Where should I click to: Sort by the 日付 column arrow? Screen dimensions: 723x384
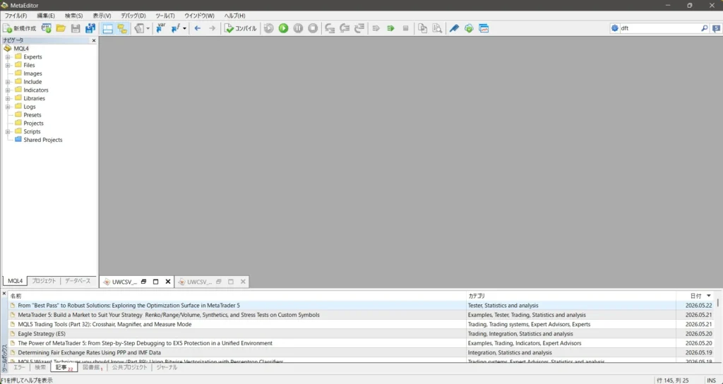709,296
